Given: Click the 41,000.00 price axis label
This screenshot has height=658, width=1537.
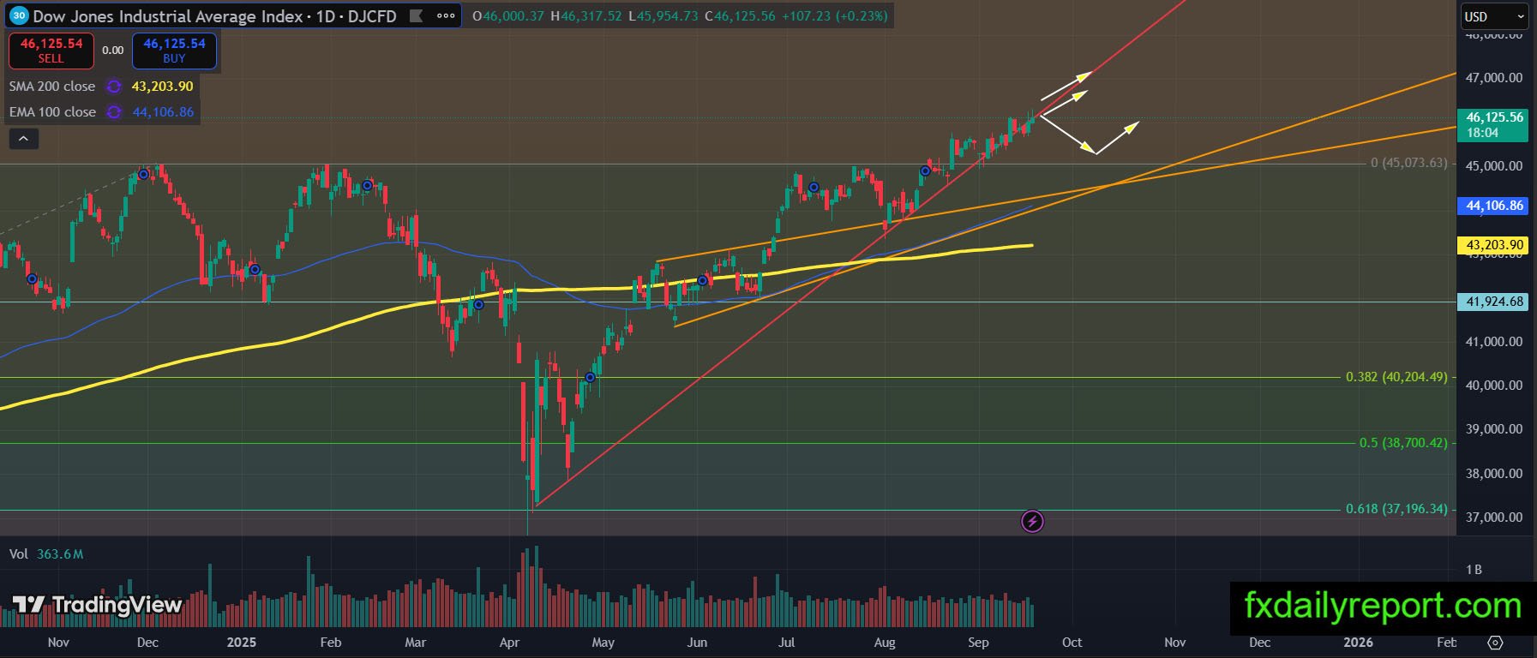Looking at the screenshot, I should tap(1494, 342).
